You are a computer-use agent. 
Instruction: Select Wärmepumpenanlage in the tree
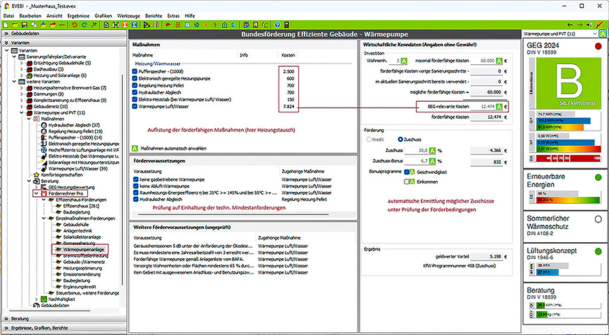tap(84, 249)
